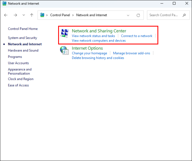
Task: Open the User Accounts category
Action: pyautogui.click(x=18, y=63)
